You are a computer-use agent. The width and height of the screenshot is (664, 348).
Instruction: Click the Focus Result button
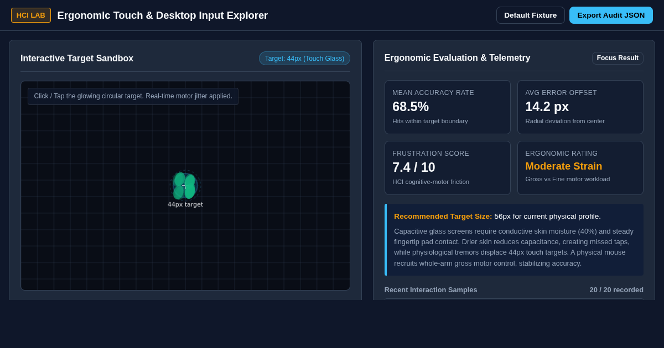618,58
